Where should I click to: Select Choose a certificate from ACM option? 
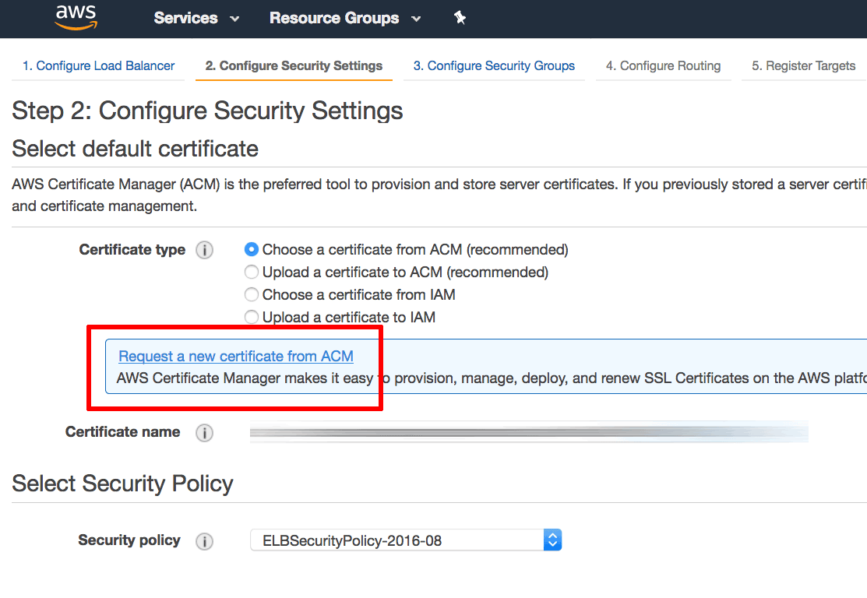(x=252, y=250)
